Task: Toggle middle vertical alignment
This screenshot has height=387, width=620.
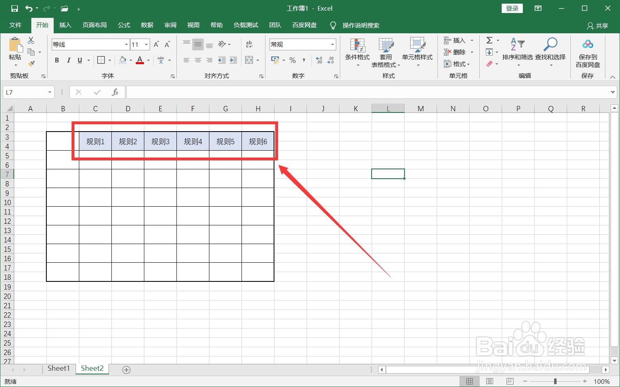Action: click(198, 44)
